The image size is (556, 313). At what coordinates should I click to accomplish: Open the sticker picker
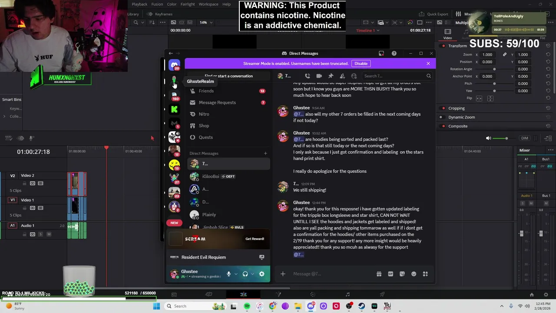[x=402, y=274]
